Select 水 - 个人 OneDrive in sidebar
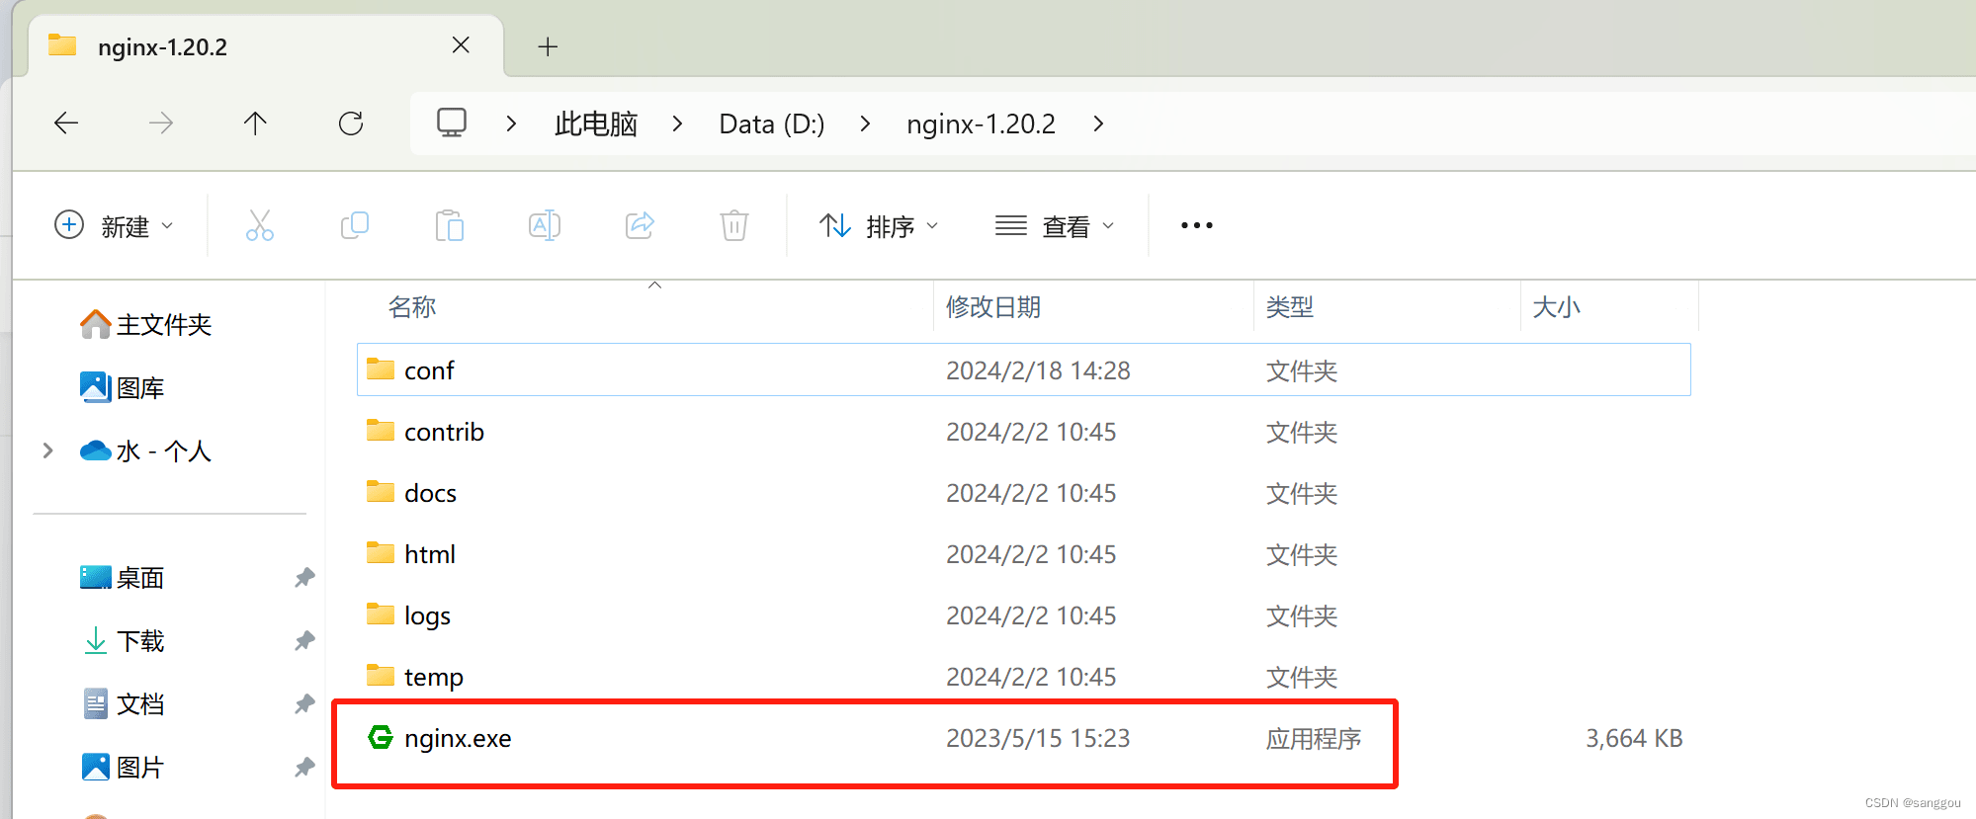 click(145, 450)
